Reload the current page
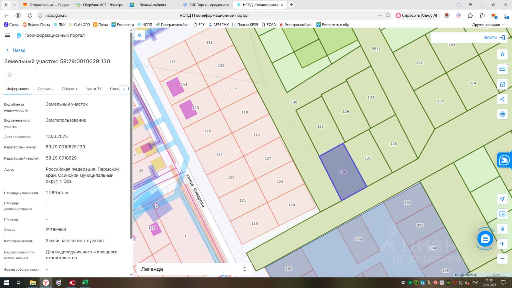The height and width of the screenshot is (288, 512). (30, 15)
